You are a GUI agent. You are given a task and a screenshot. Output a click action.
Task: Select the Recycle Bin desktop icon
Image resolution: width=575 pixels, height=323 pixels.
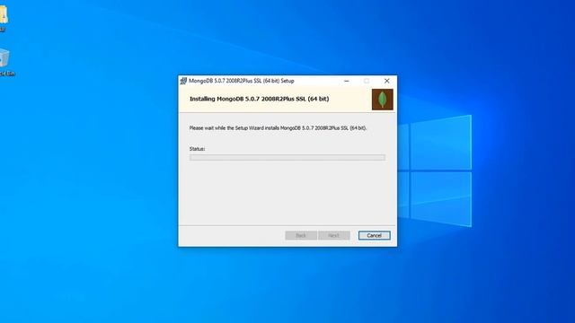pyautogui.click(x=5, y=62)
